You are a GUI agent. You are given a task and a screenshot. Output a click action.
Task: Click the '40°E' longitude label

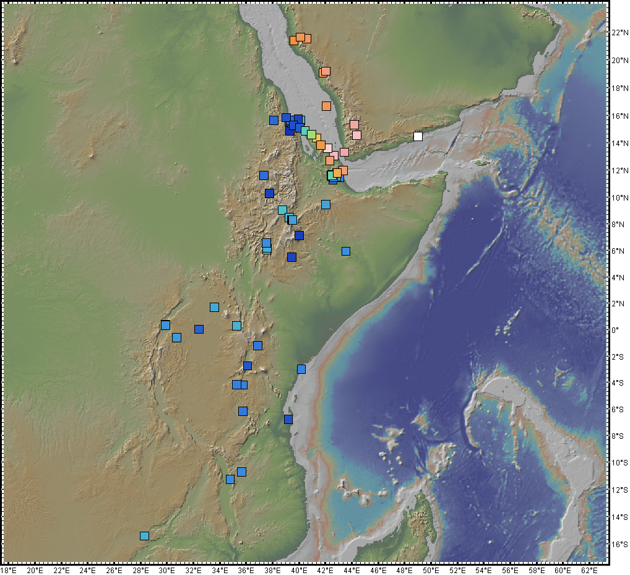(x=298, y=571)
